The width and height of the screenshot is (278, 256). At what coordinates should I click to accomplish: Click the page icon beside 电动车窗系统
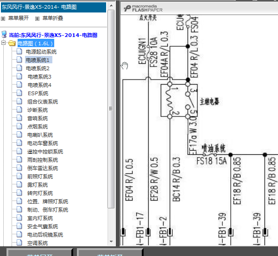coord(19,143)
